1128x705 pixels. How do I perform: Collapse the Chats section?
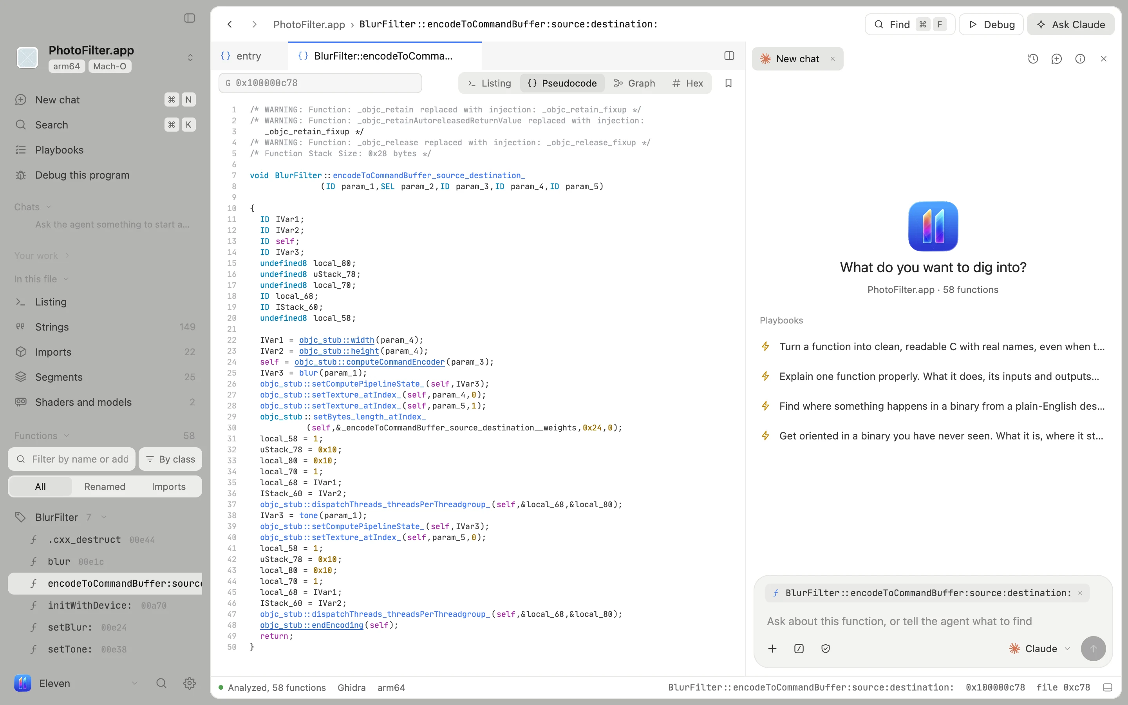33,207
